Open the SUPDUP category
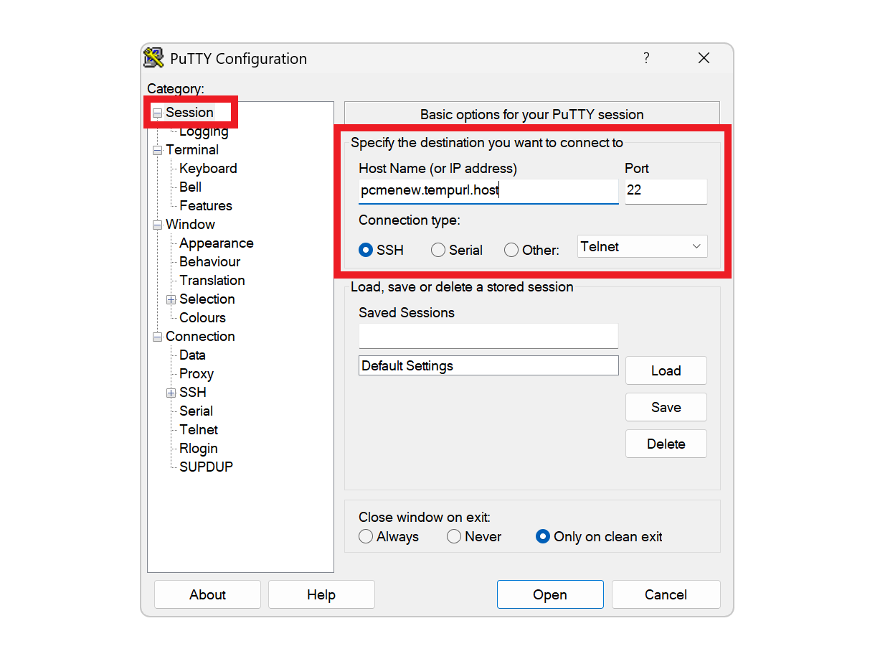This screenshot has height=659, width=875. (x=206, y=467)
